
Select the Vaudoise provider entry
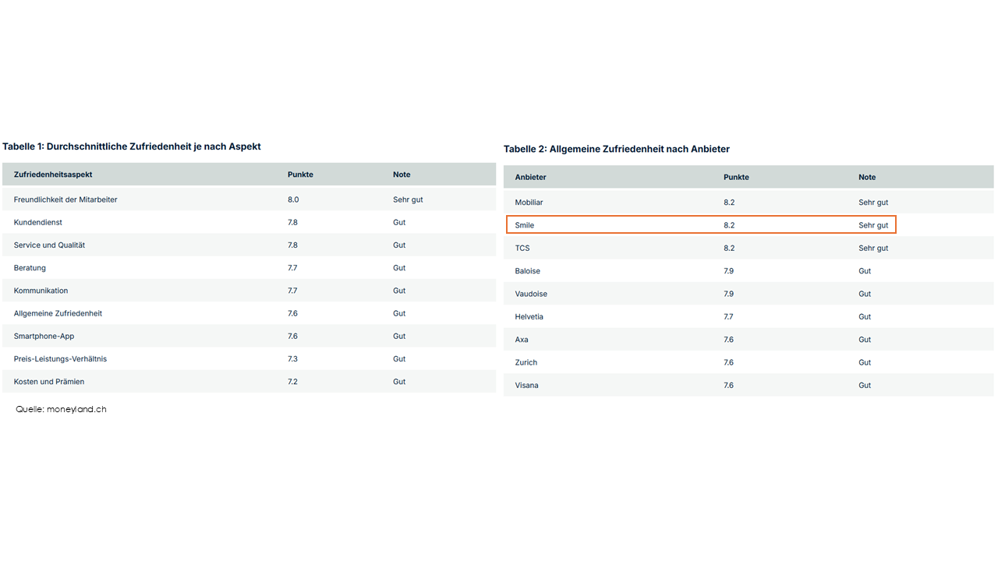(531, 294)
